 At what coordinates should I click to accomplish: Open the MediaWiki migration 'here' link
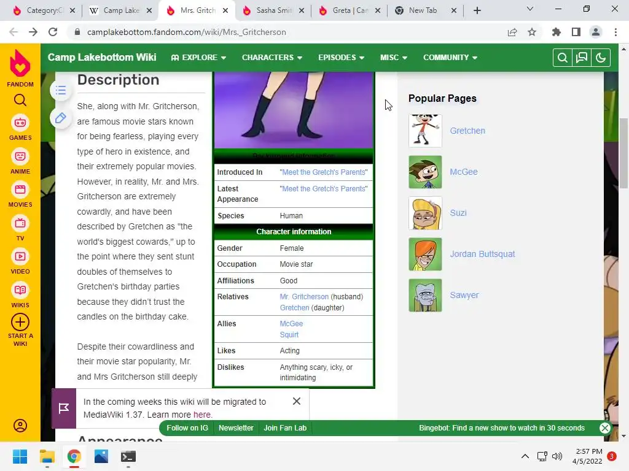pos(201,415)
